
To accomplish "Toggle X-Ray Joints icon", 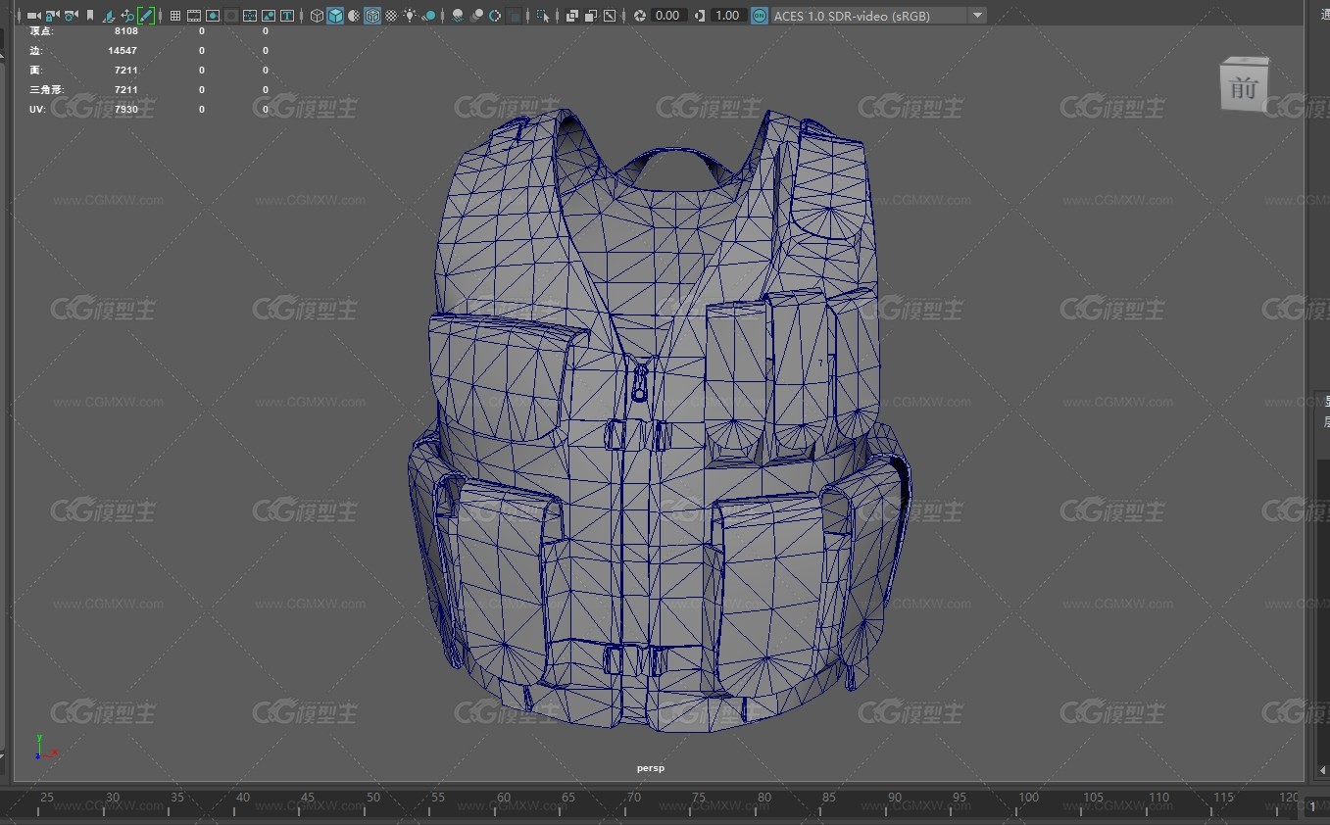I will point(609,16).
